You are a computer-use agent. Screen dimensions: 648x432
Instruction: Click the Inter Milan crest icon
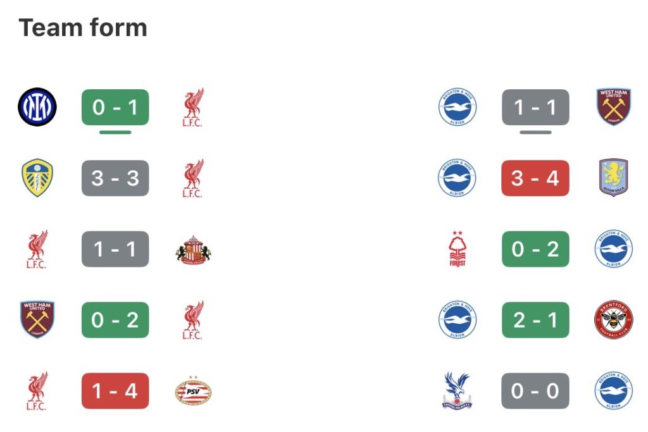tap(37, 107)
